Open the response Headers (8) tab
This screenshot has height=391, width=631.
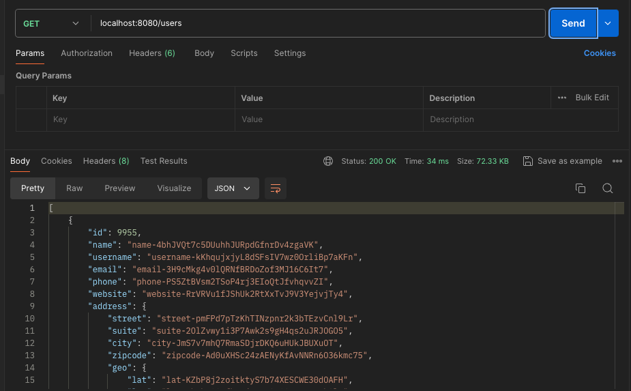(x=106, y=161)
